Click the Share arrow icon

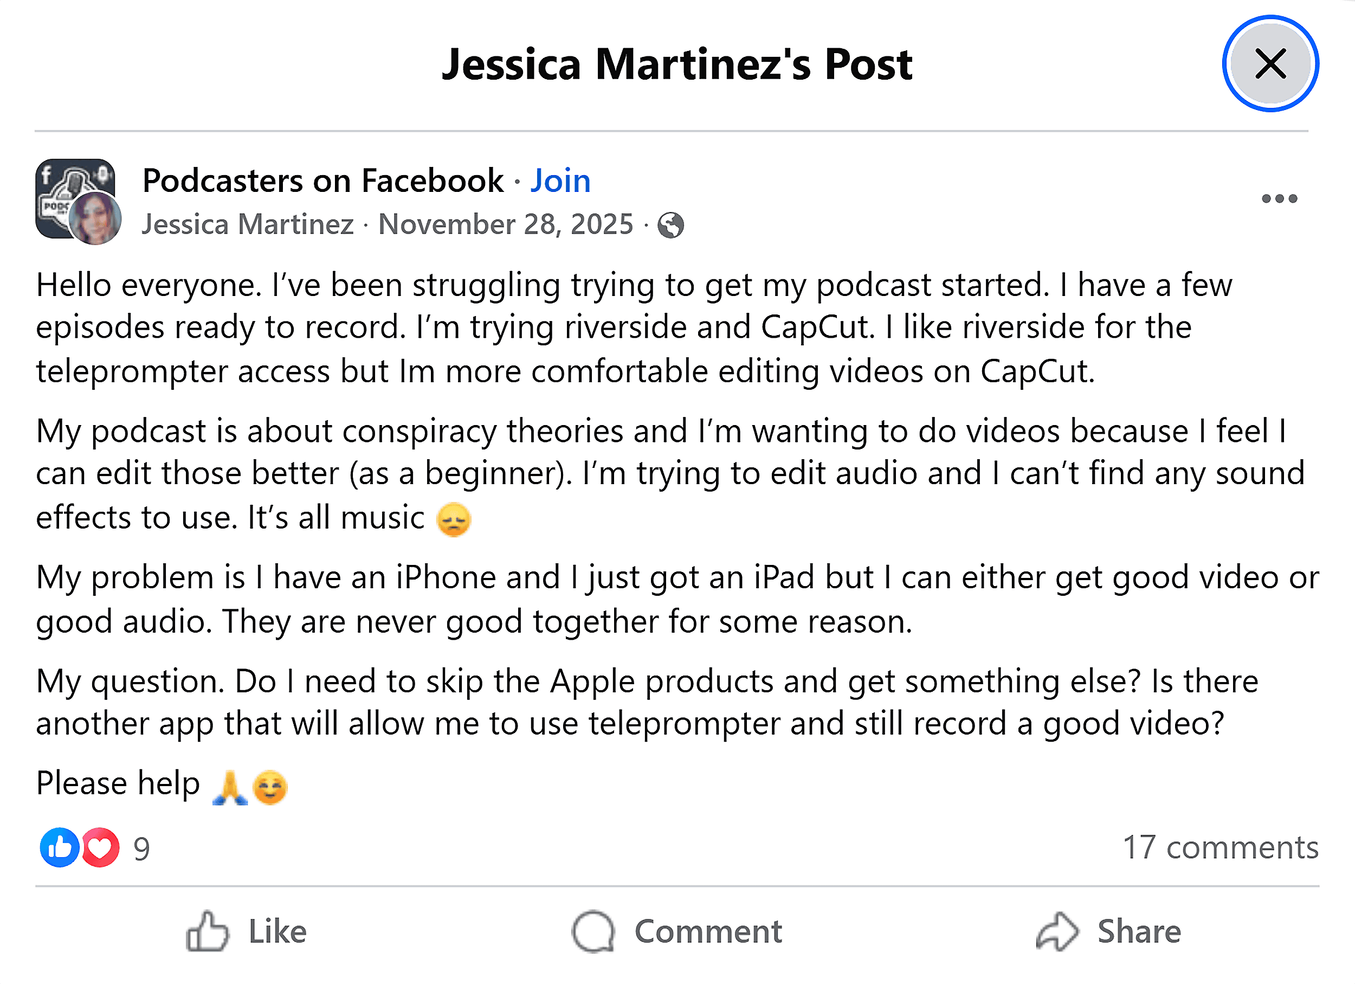click(x=1057, y=930)
